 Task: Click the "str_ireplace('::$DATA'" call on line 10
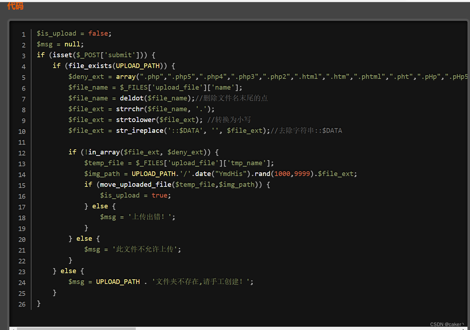pos(159,131)
